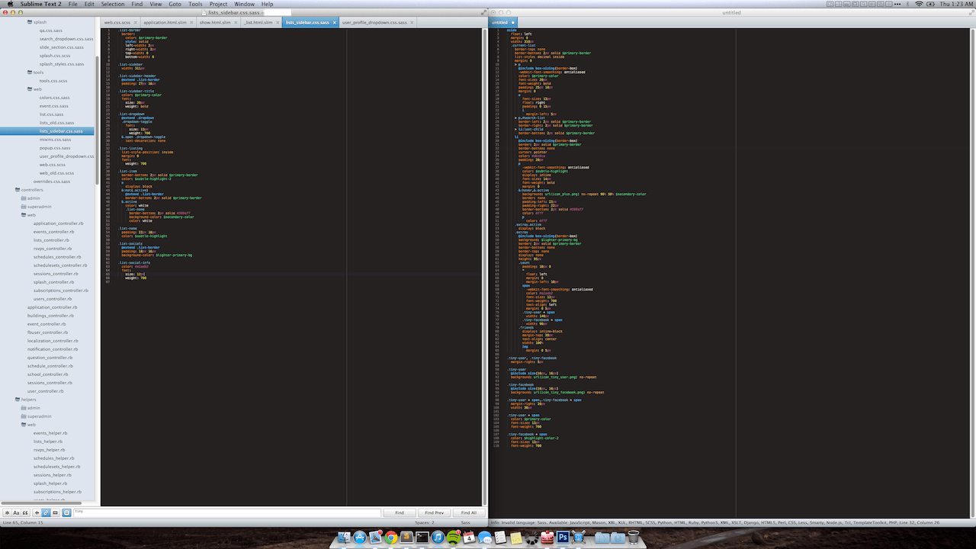976x549 pixels.
Task: Open Spaces: 2 indentation setting in status bar
Action: click(425, 522)
